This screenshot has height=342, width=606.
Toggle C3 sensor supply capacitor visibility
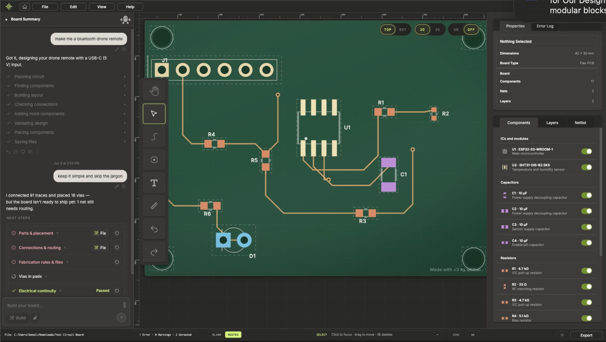click(586, 227)
